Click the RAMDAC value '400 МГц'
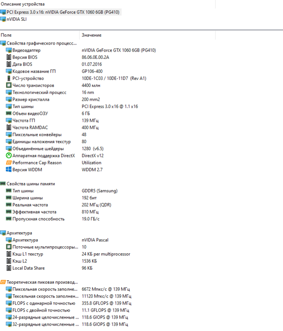283x331 pixels. pos(90,128)
